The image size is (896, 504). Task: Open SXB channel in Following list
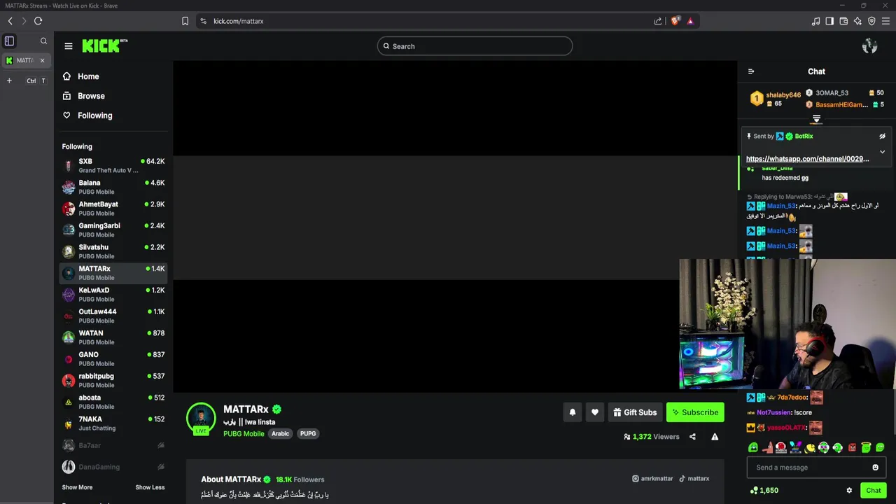(x=113, y=166)
